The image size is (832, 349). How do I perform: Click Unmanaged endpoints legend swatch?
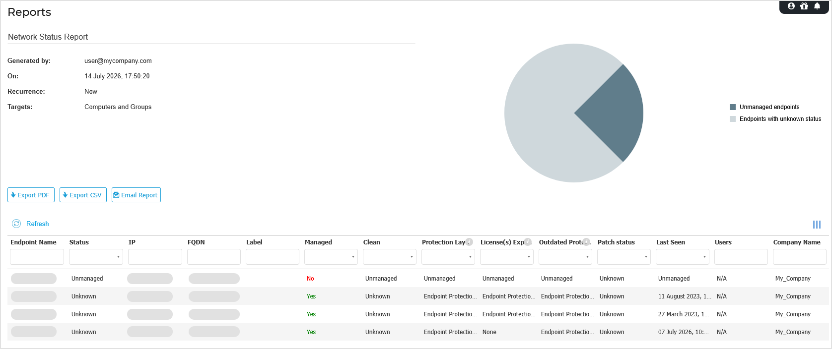pos(733,107)
